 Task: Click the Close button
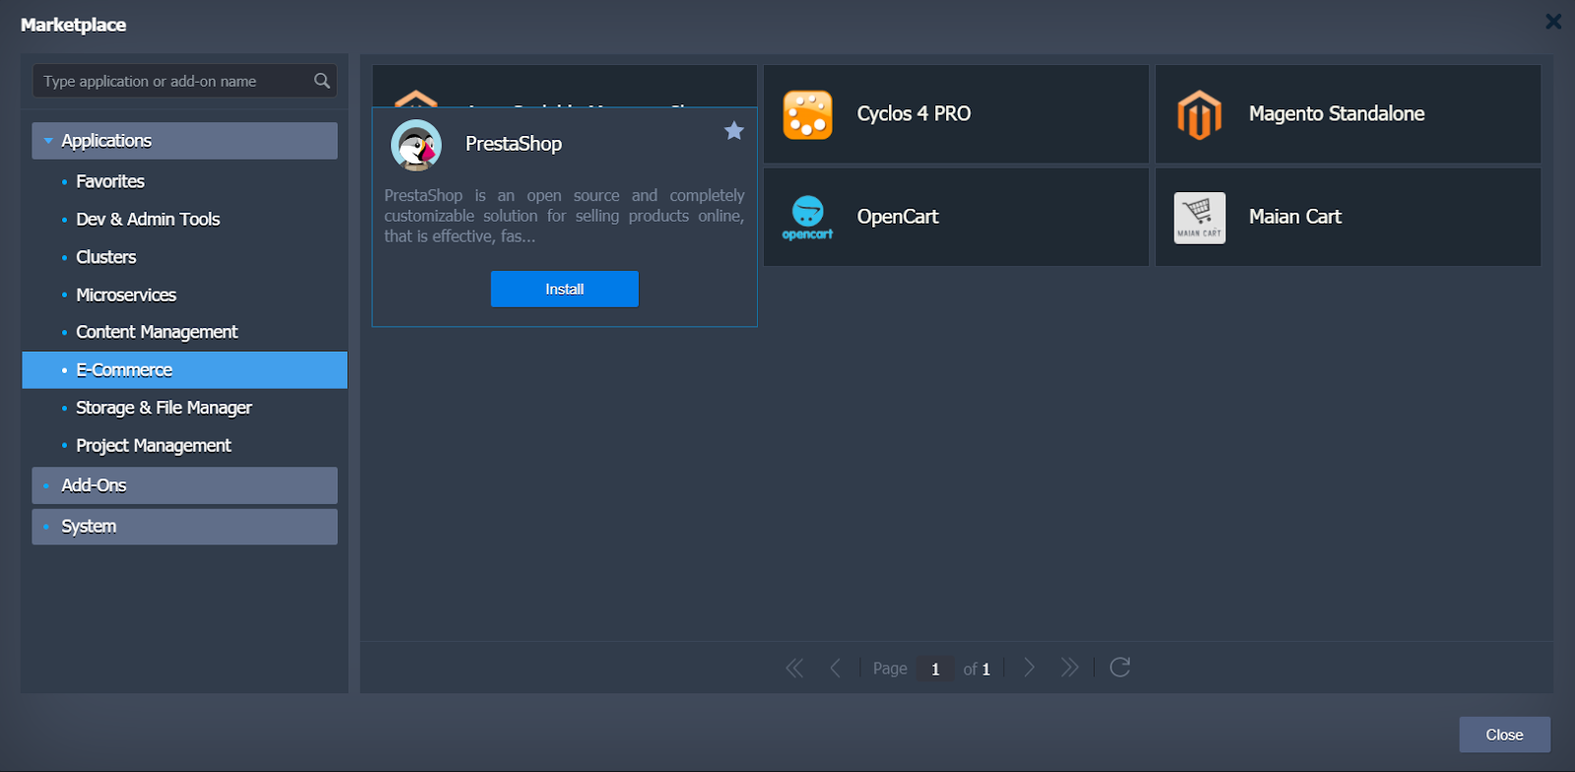point(1504,735)
